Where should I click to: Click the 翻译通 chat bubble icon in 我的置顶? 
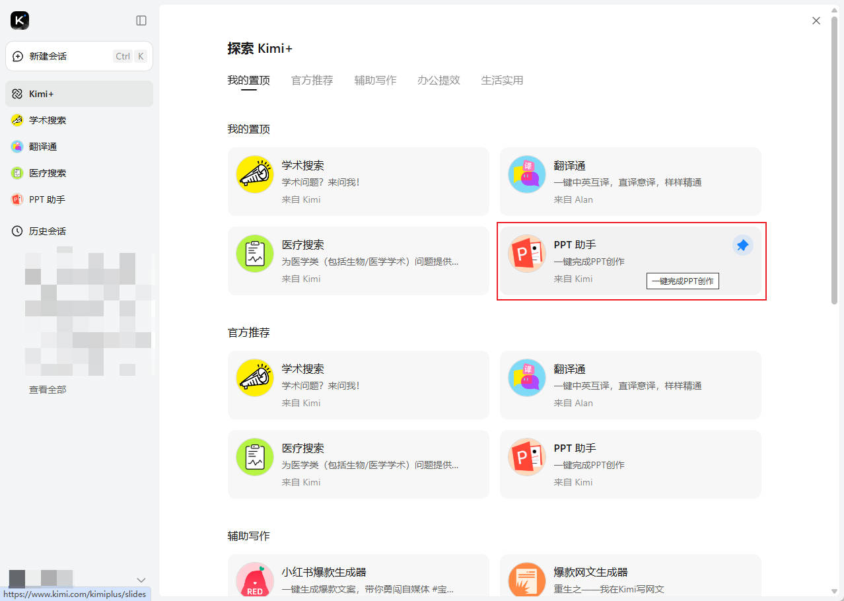[527, 174]
